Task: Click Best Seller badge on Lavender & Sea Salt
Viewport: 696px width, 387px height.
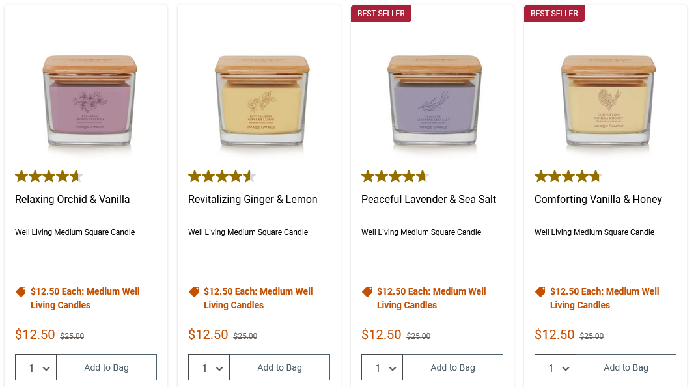Action: (382, 14)
